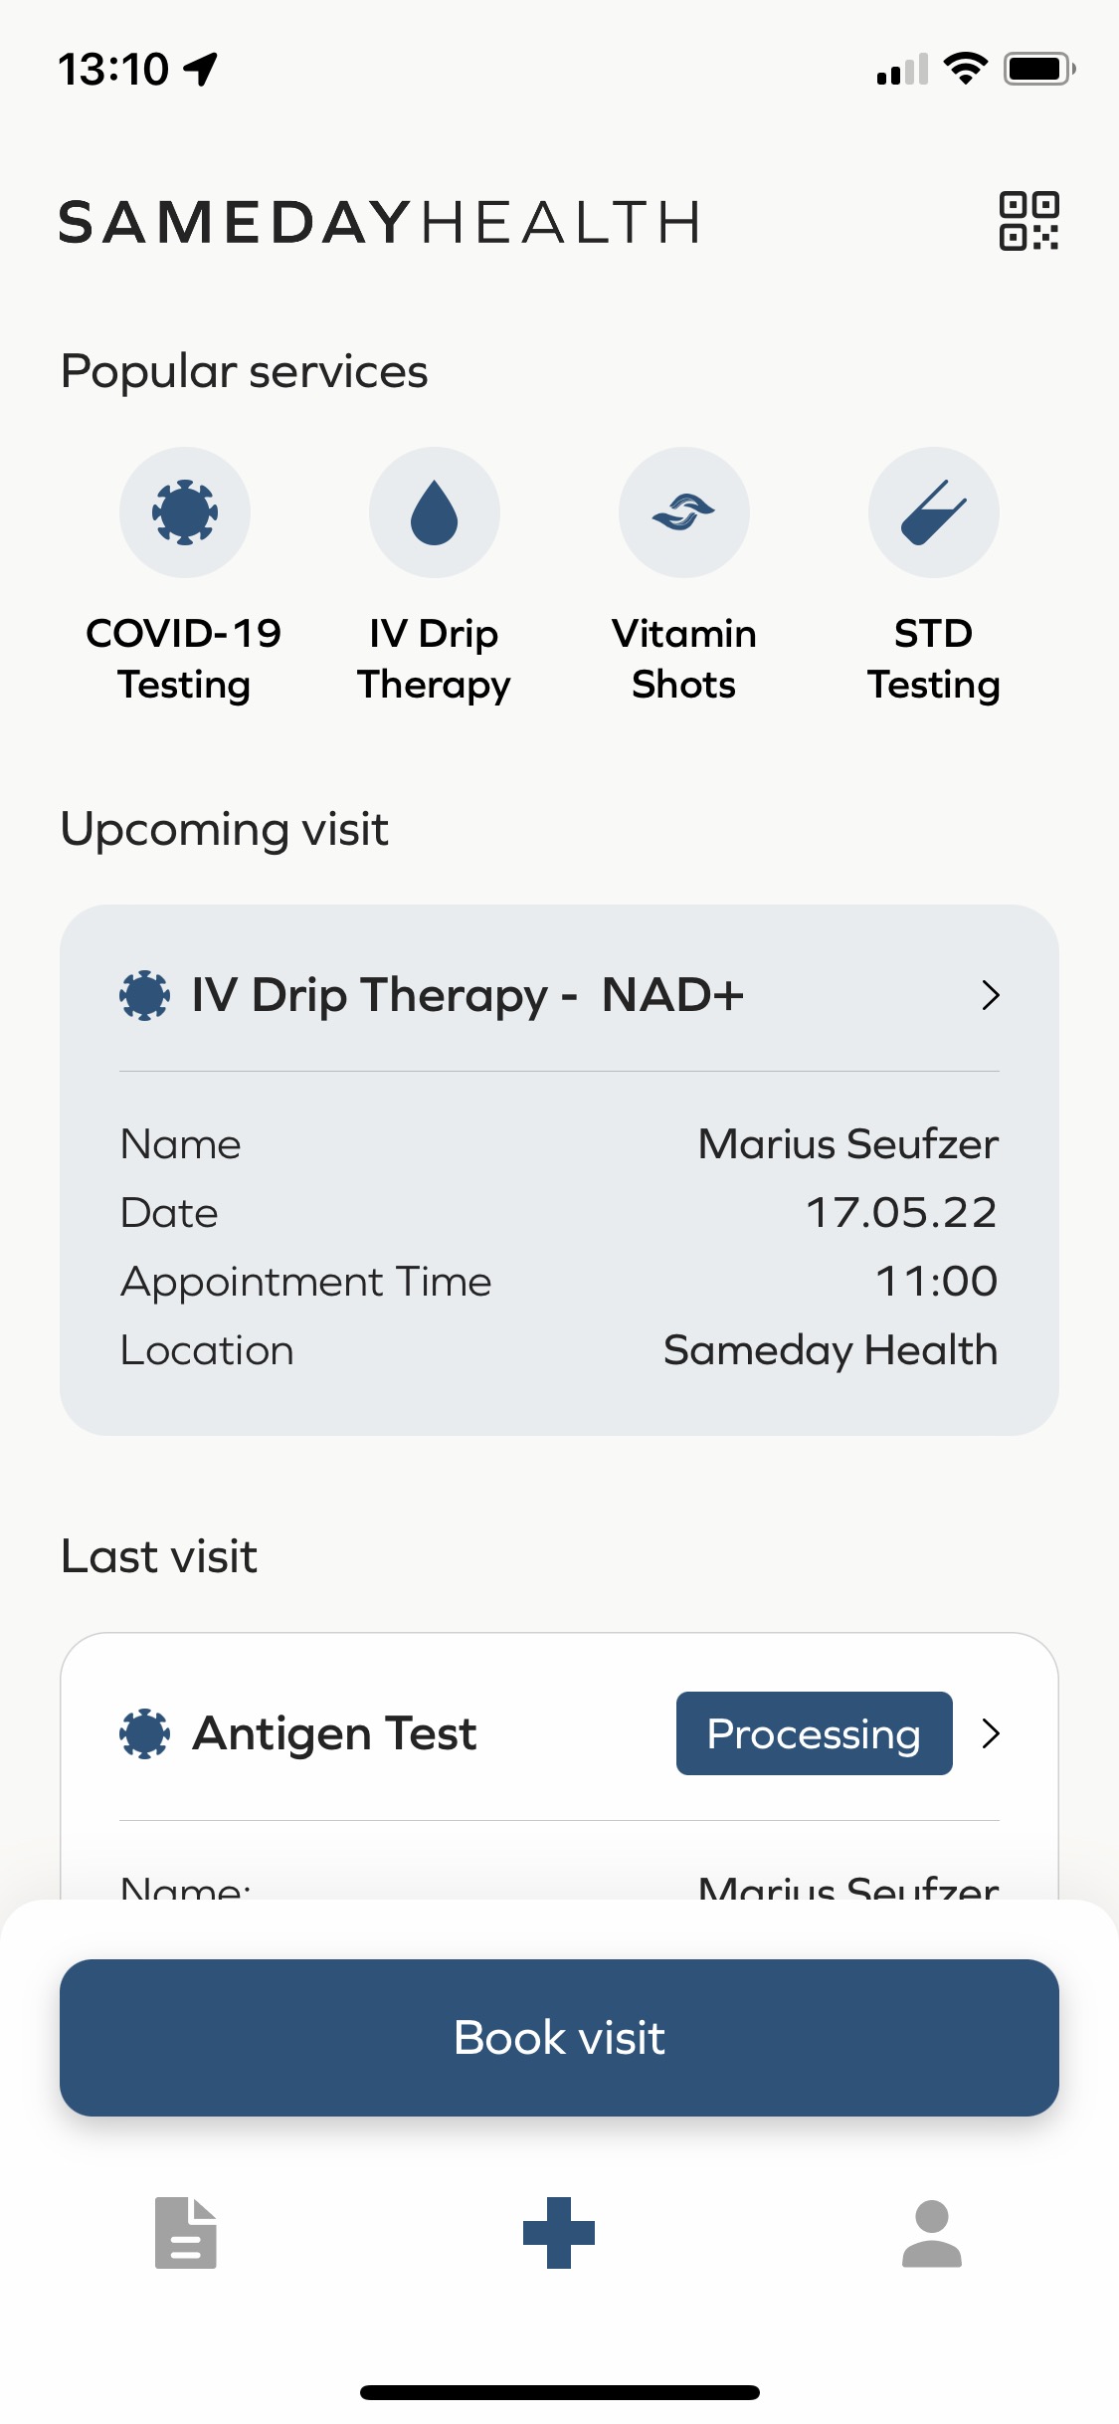Choose the Vitamin Shots icon

[x=684, y=512]
